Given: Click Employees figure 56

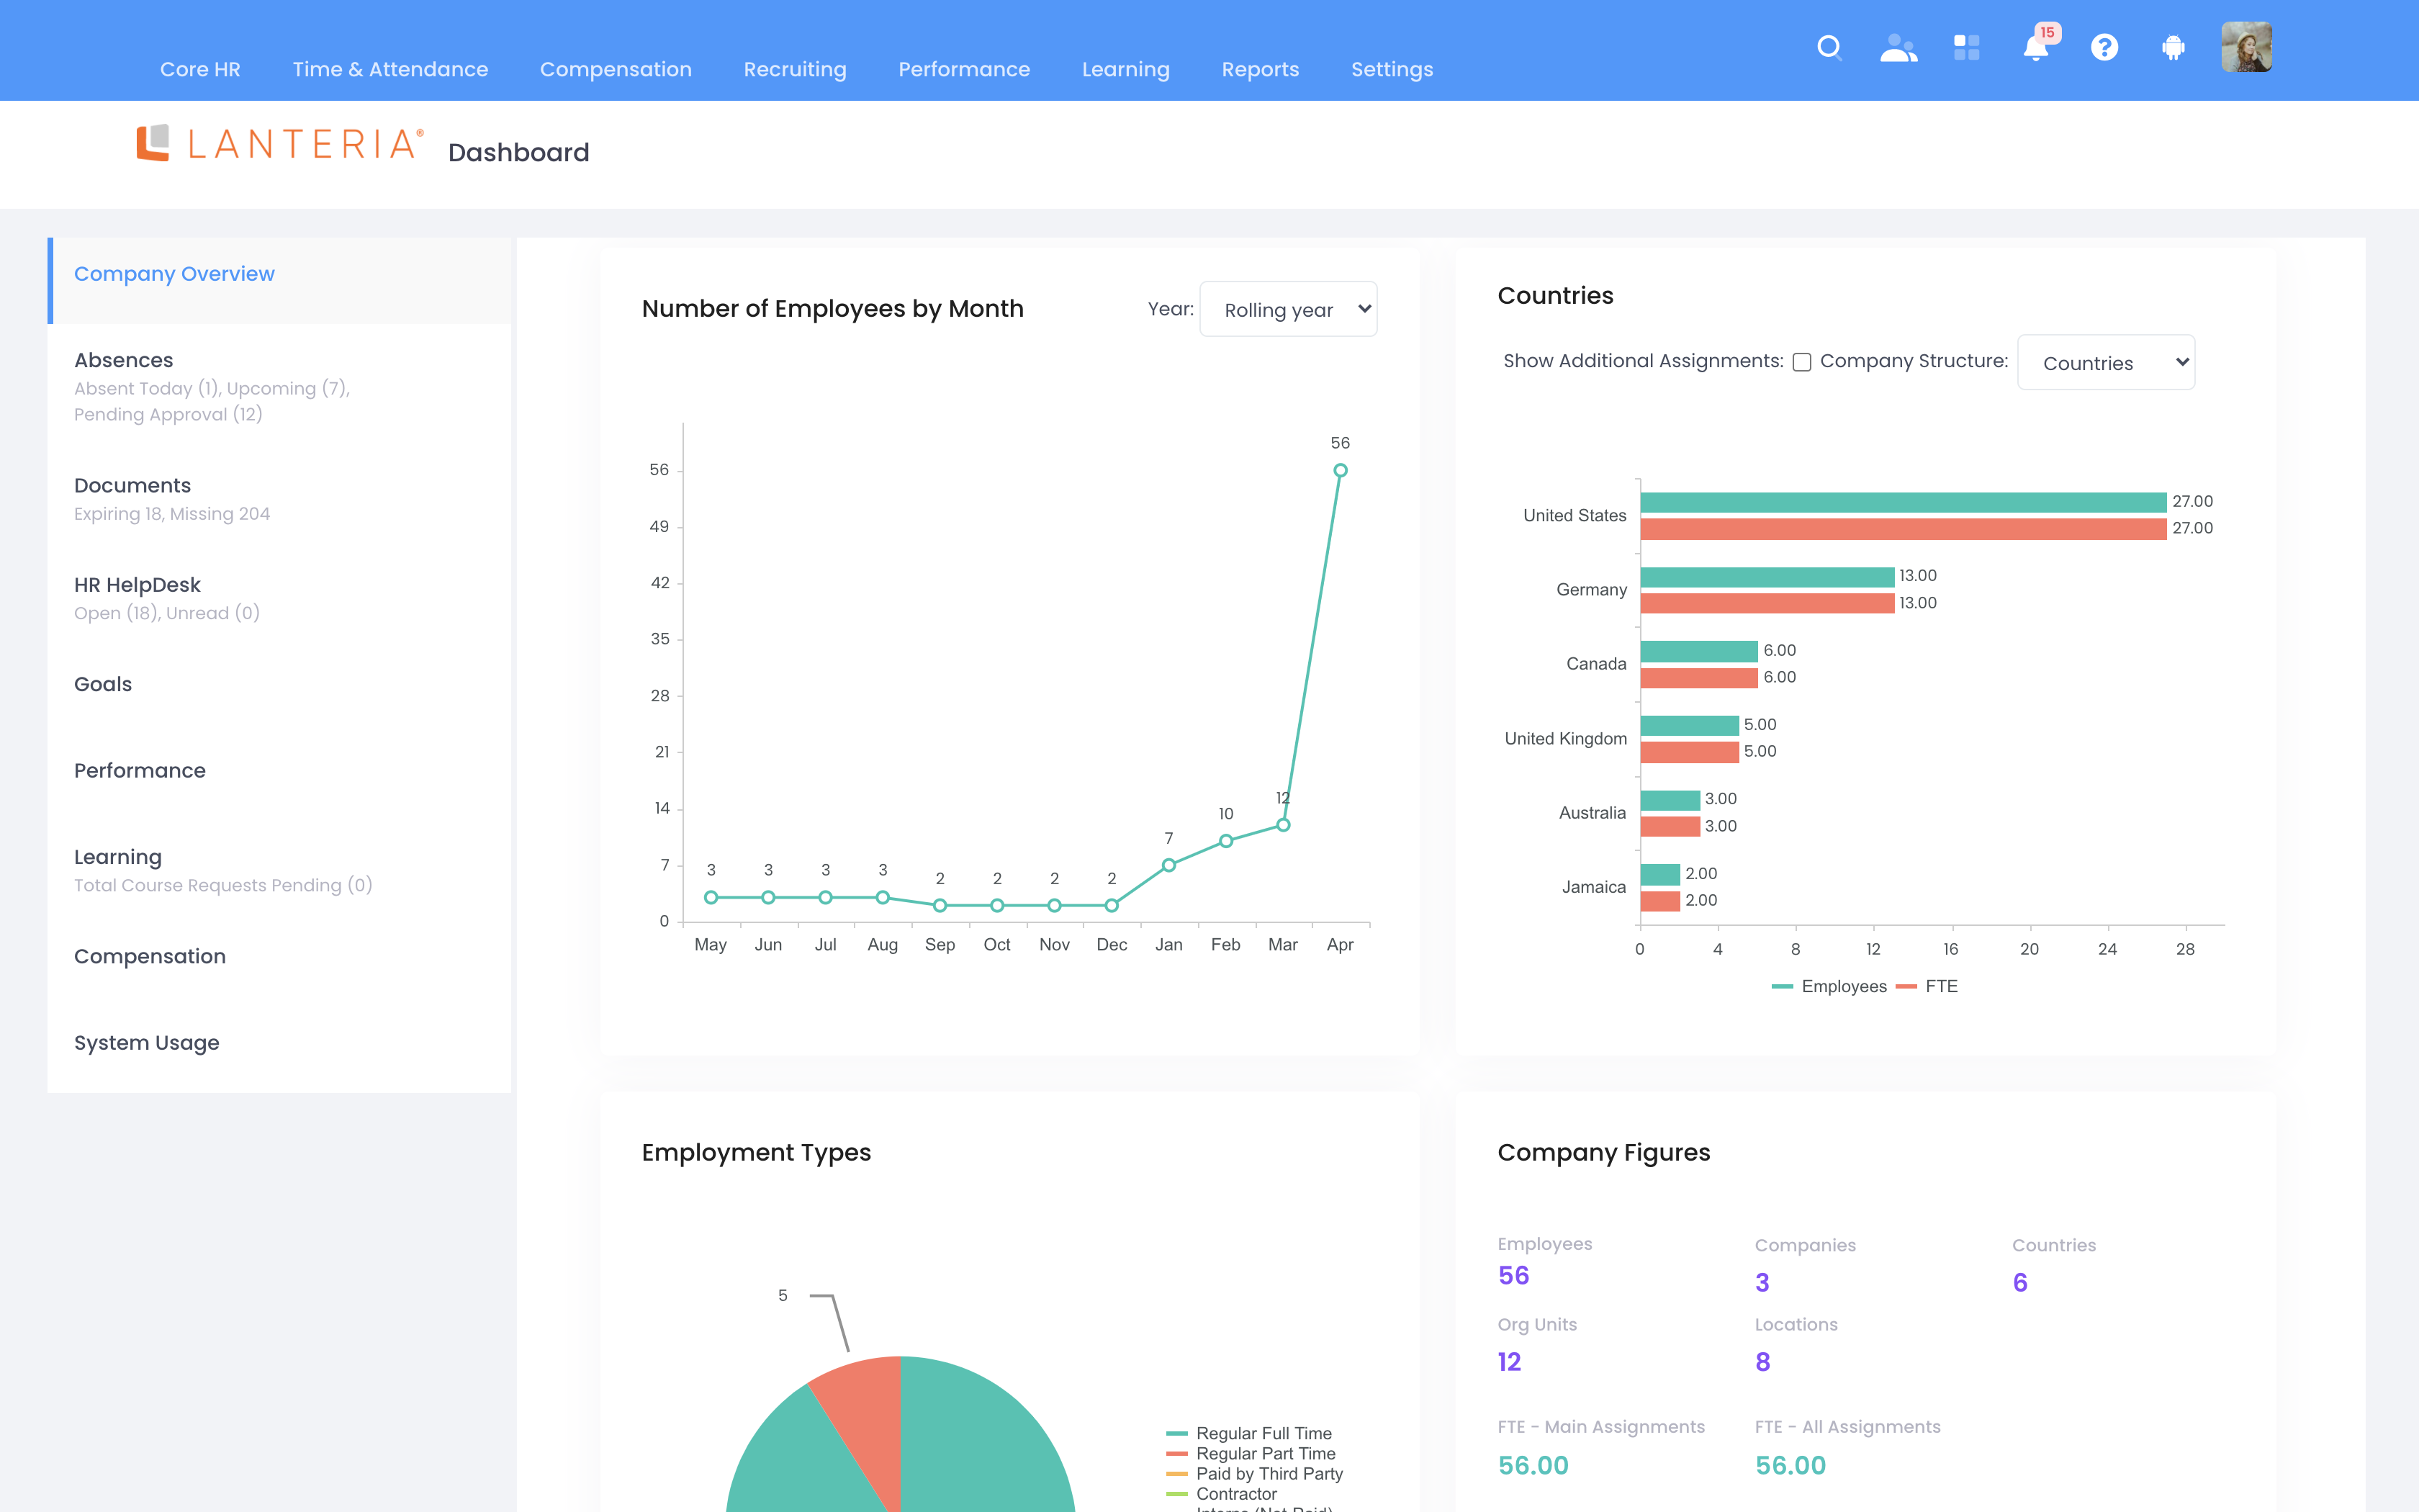Looking at the screenshot, I should (1513, 1276).
